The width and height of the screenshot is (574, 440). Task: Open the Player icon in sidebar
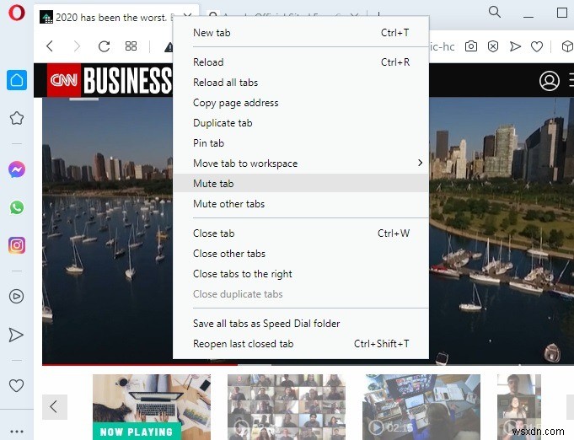tap(17, 296)
